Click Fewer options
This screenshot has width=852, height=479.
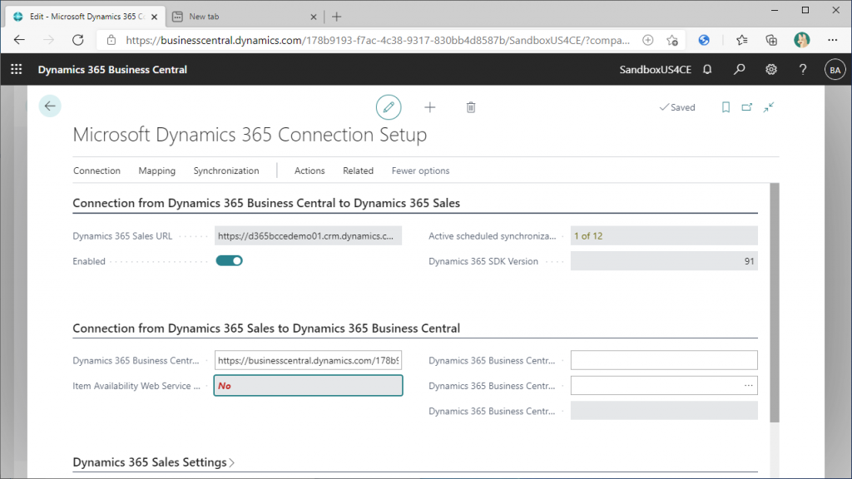[x=420, y=170]
